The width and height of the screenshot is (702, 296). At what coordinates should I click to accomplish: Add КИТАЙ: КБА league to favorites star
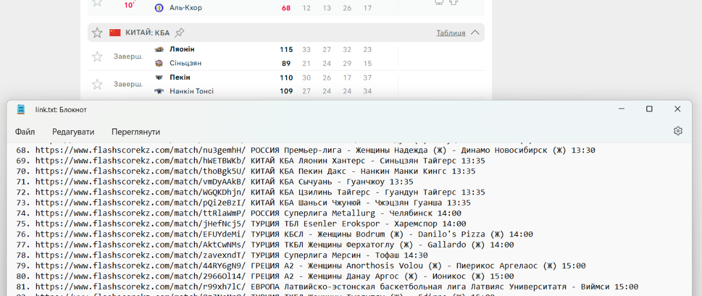pyautogui.click(x=97, y=33)
